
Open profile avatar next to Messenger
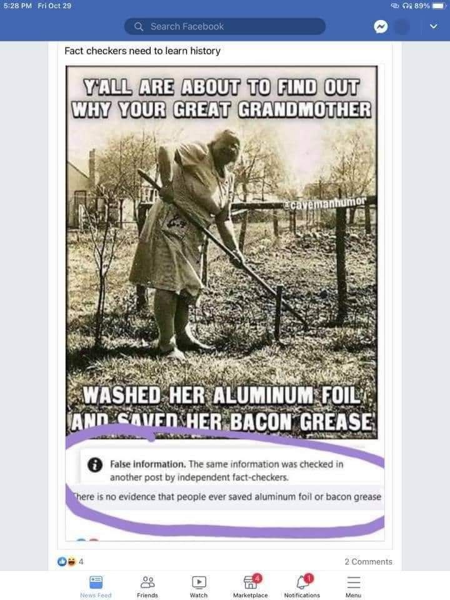402,27
